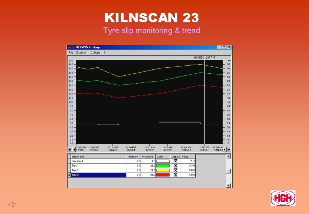Click the Description column header
Image resolution: width=309 pixels, height=214 pixels.
[98, 157]
